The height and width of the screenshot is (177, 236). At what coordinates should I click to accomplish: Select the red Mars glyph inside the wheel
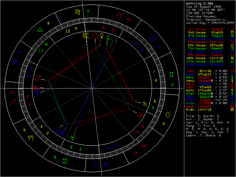[38, 78]
